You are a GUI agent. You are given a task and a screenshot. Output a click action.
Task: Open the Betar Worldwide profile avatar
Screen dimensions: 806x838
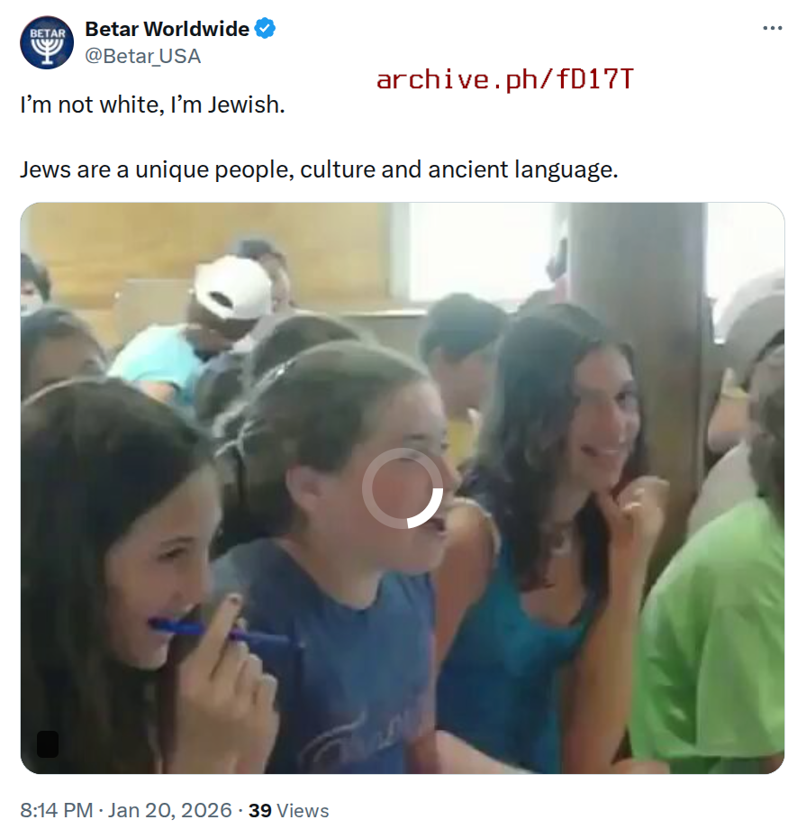tap(47, 42)
